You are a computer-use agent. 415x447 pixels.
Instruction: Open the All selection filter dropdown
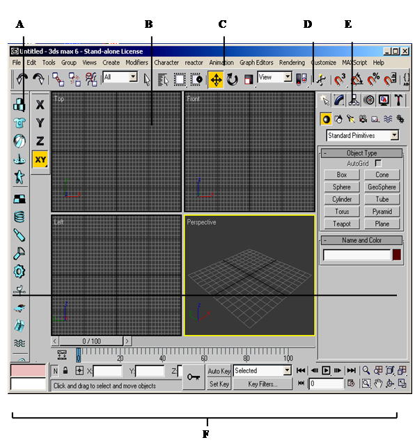click(x=120, y=77)
